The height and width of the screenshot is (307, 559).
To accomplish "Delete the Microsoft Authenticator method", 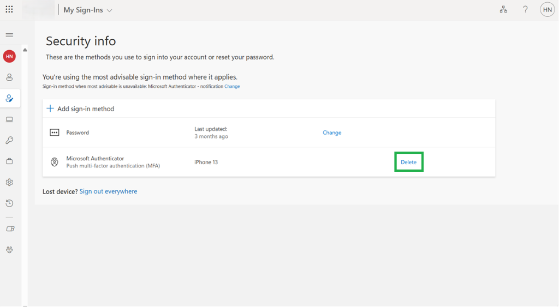I will [408, 162].
